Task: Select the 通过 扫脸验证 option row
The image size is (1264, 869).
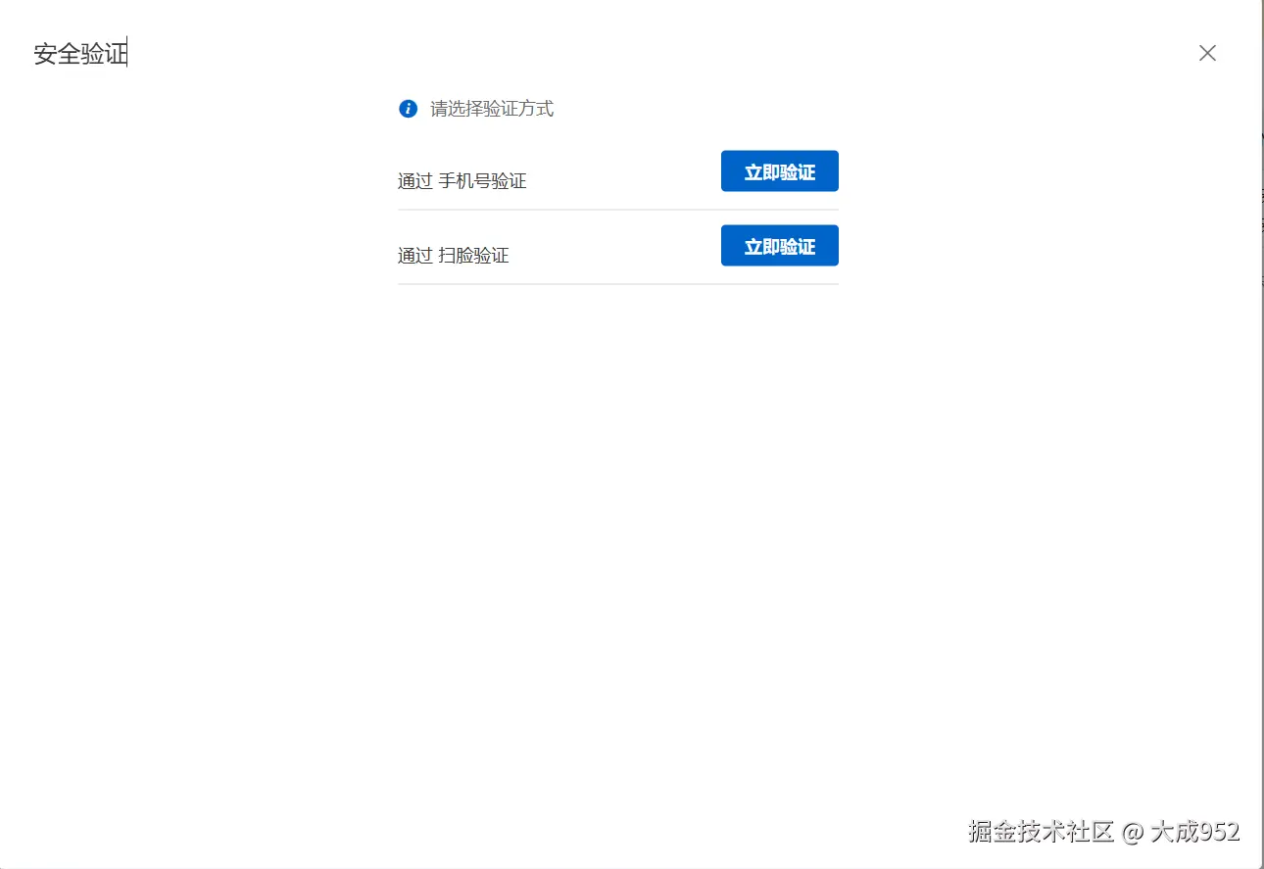Action: [453, 255]
